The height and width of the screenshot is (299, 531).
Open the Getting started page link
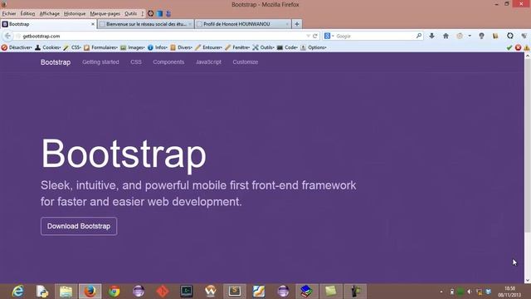[100, 62]
